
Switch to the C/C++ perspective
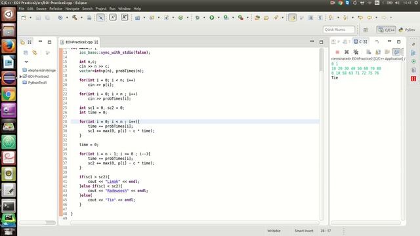click(x=387, y=29)
